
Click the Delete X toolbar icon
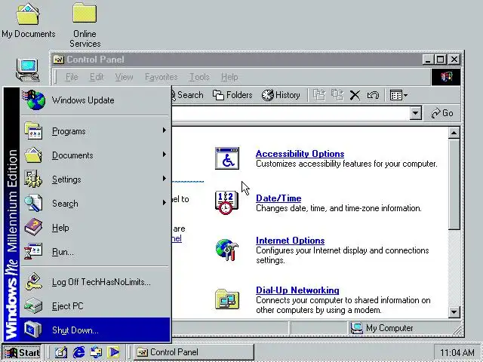(355, 96)
